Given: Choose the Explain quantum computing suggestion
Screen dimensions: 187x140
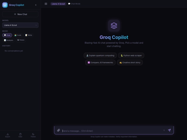Looking at the screenshot, I should tap(100, 55).
